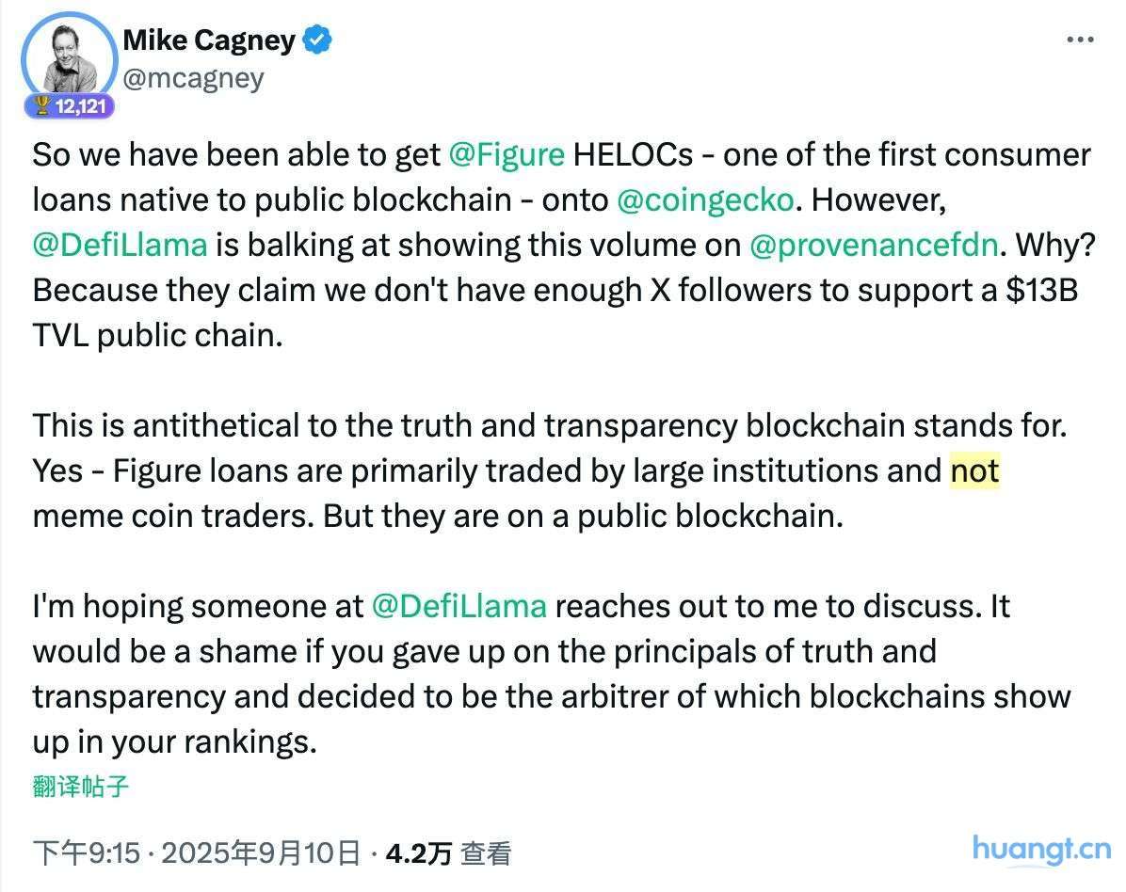Image resolution: width=1126 pixels, height=892 pixels.
Task: Click @DefiLlama mention in the first paragraph
Action: pos(120,245)
